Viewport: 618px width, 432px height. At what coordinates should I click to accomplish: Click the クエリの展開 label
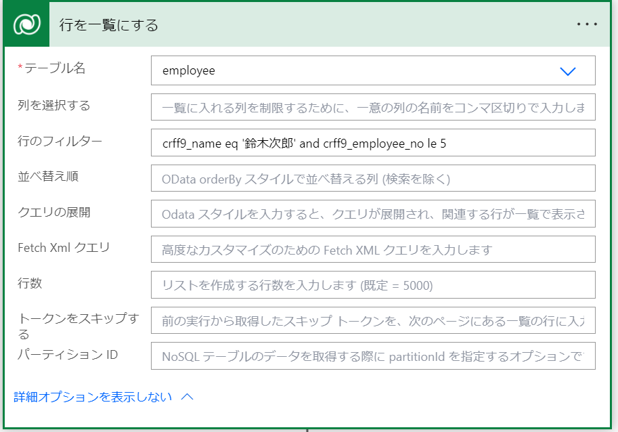(54, 212)
